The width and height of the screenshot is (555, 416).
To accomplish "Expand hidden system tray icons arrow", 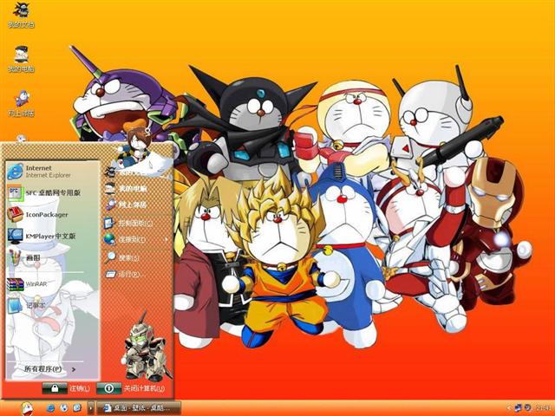I will coord(509,408).
